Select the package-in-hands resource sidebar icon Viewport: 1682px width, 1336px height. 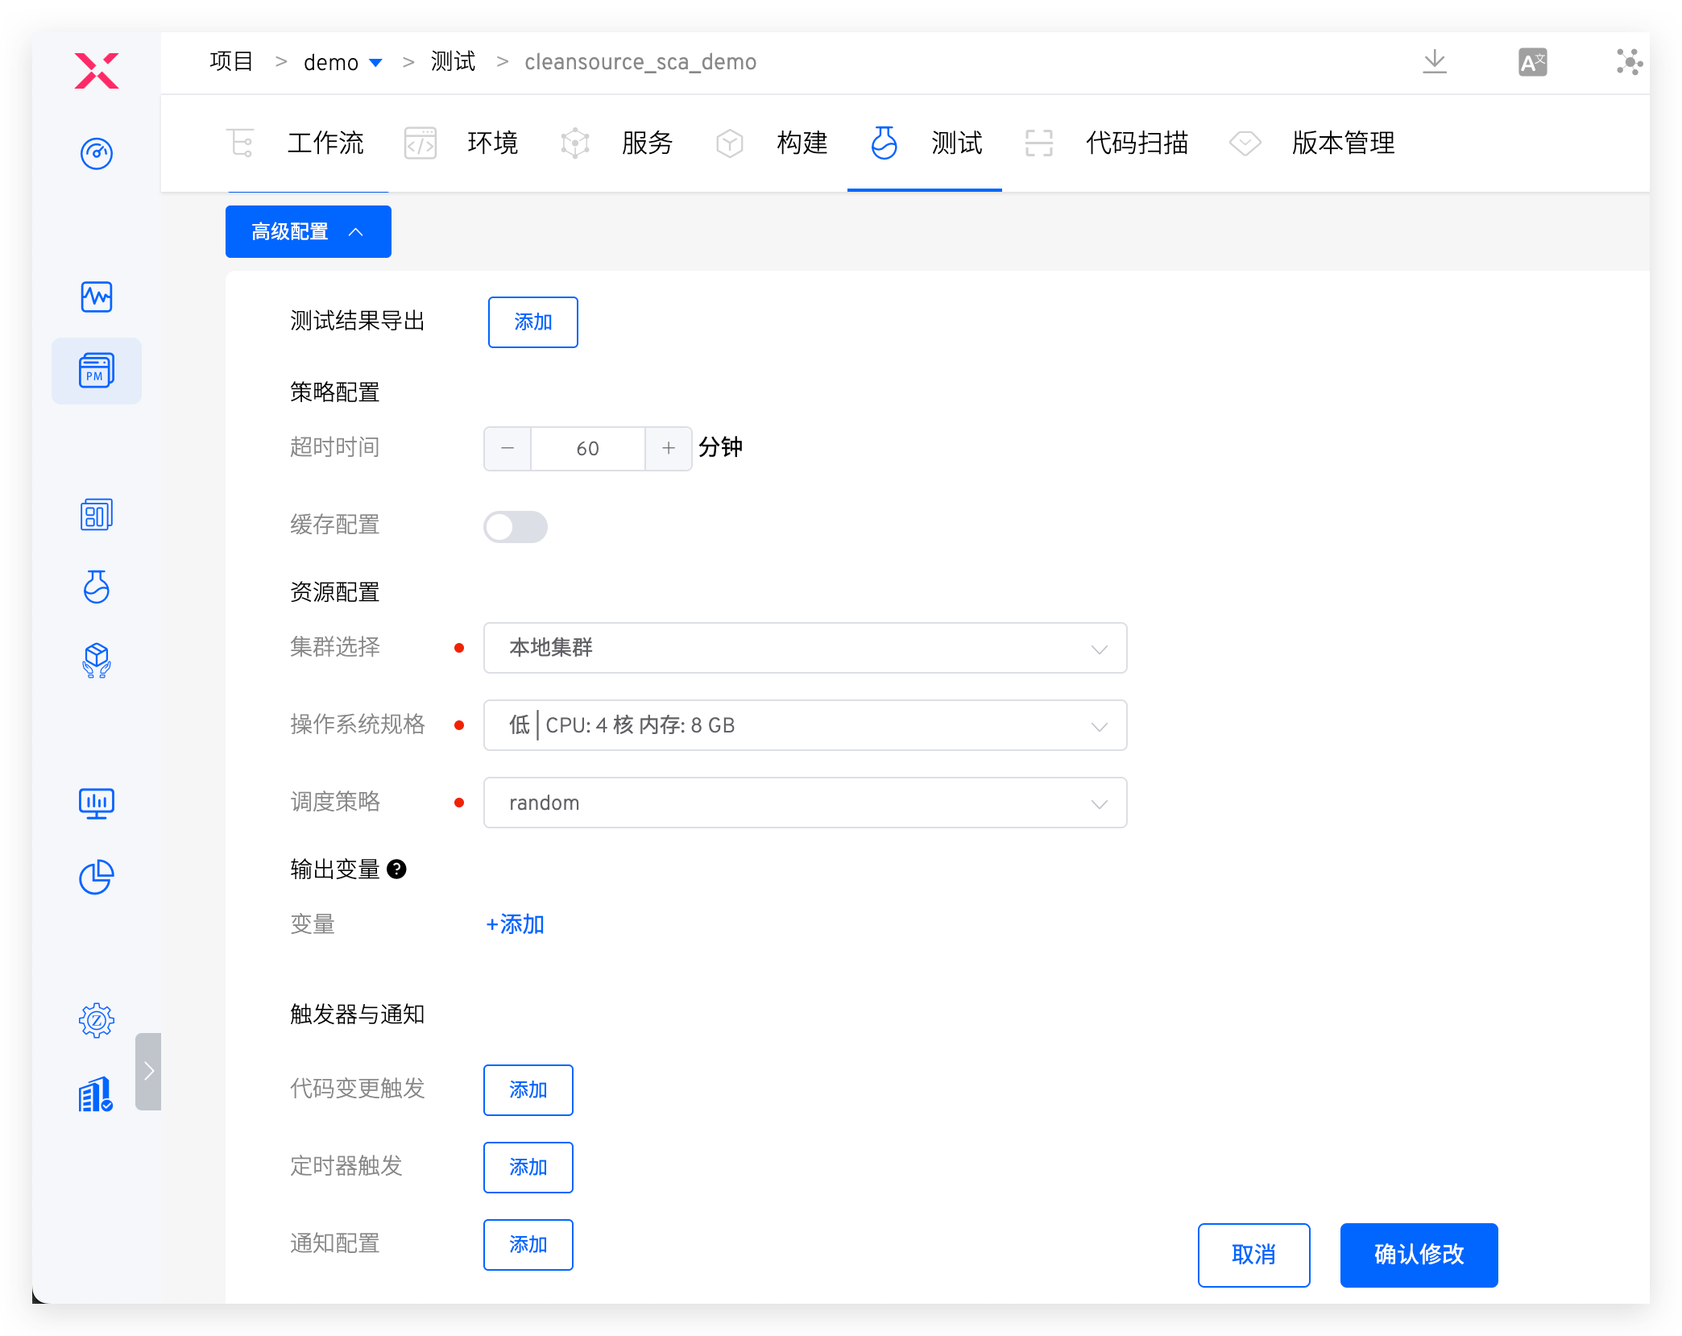click(96, 662)
